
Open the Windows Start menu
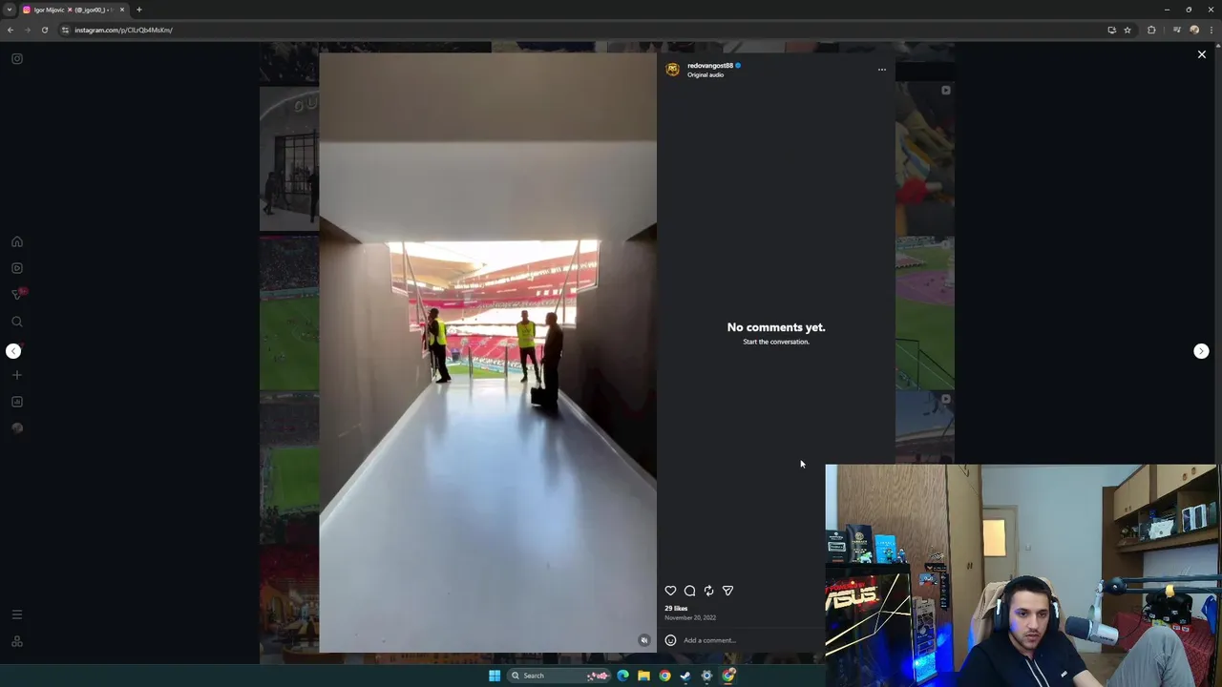point(495,676)
